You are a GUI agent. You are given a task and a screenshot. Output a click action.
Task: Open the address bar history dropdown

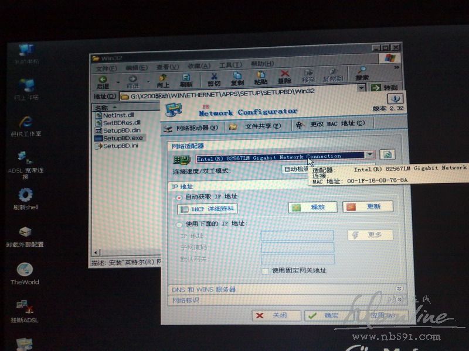(x=362, y=88)
